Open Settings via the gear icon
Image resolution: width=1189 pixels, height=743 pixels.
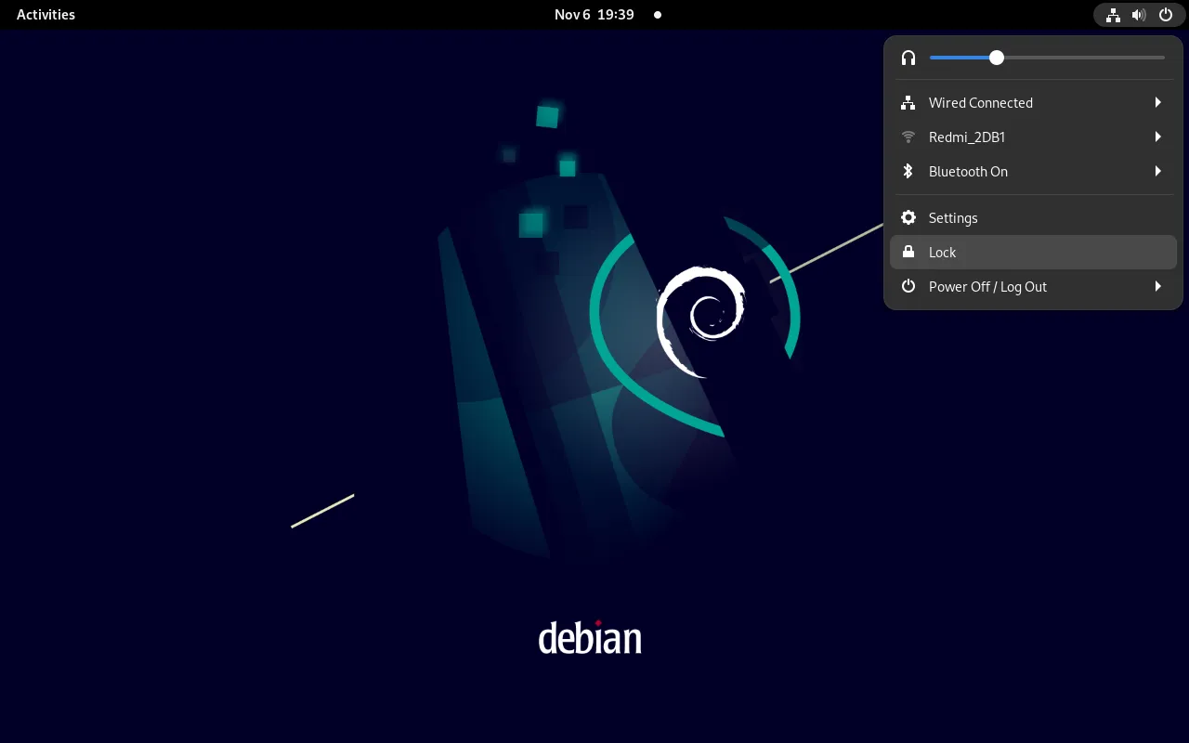pos(908,218)
